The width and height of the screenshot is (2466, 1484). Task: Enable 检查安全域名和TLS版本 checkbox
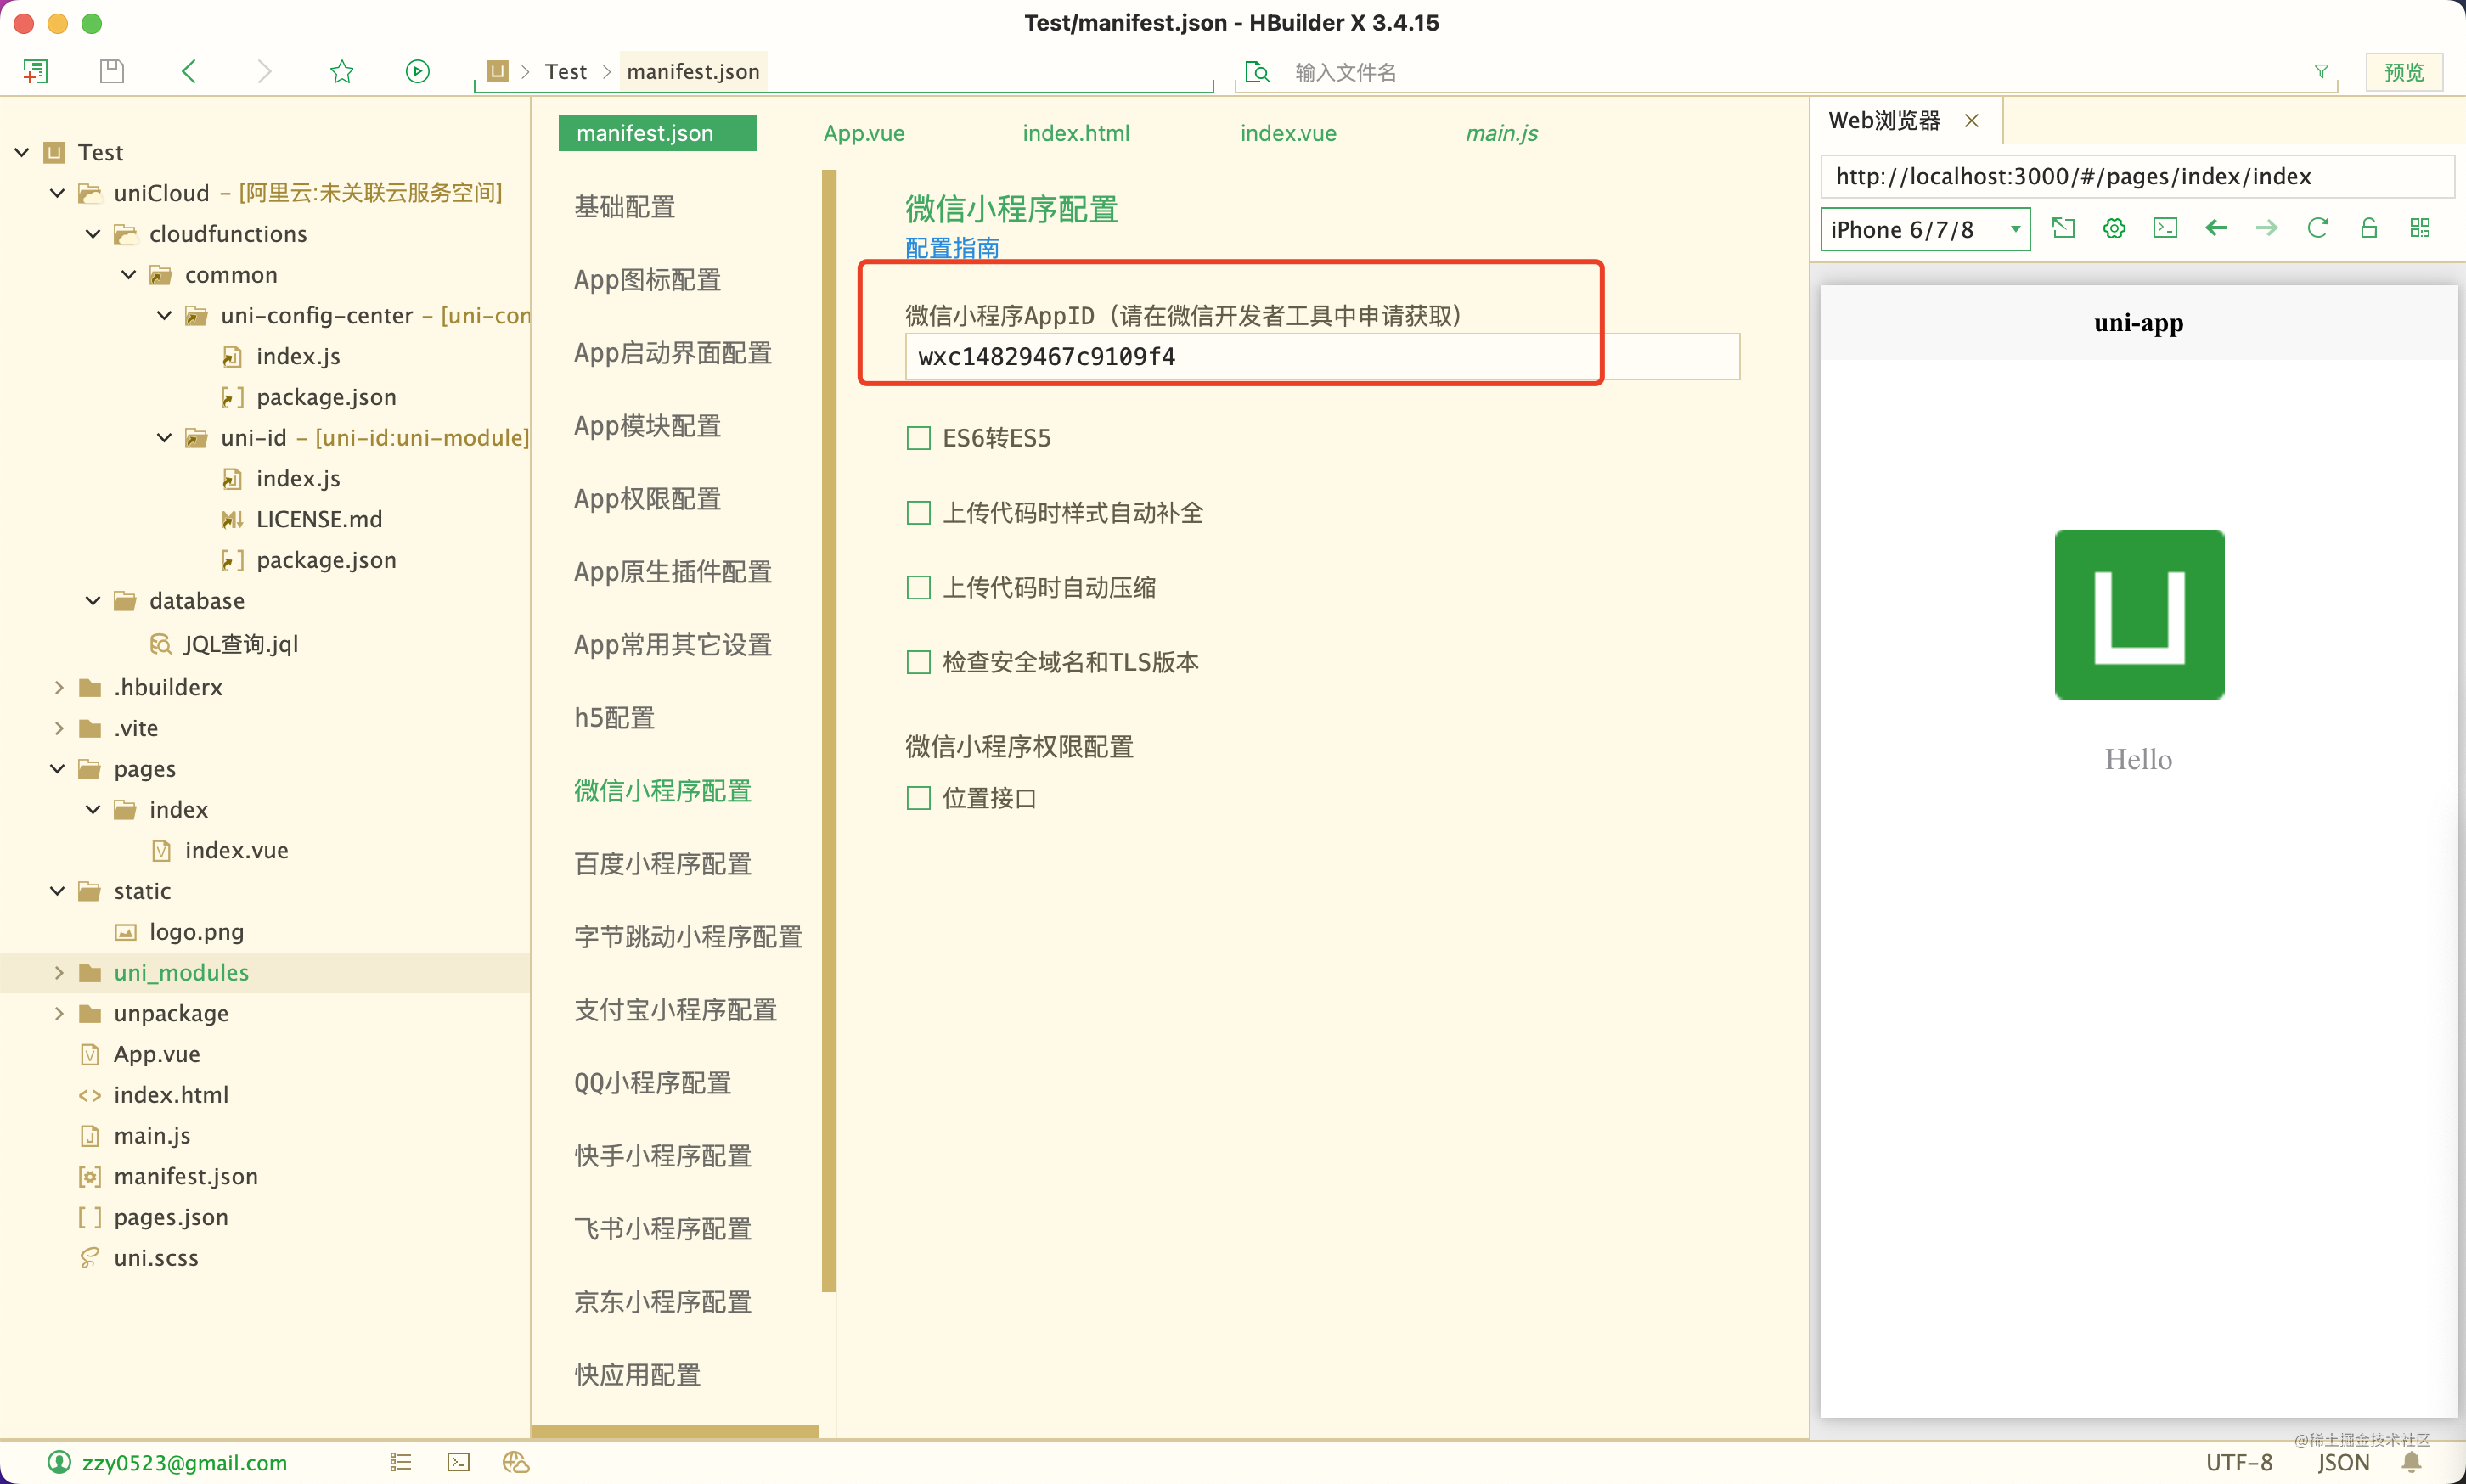[918, 662]
